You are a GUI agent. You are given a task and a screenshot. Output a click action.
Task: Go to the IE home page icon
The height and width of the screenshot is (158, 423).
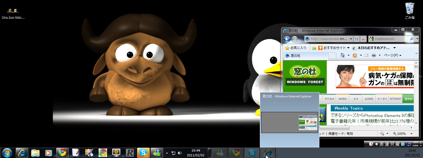pyautogui.click(x=343, y=55)
